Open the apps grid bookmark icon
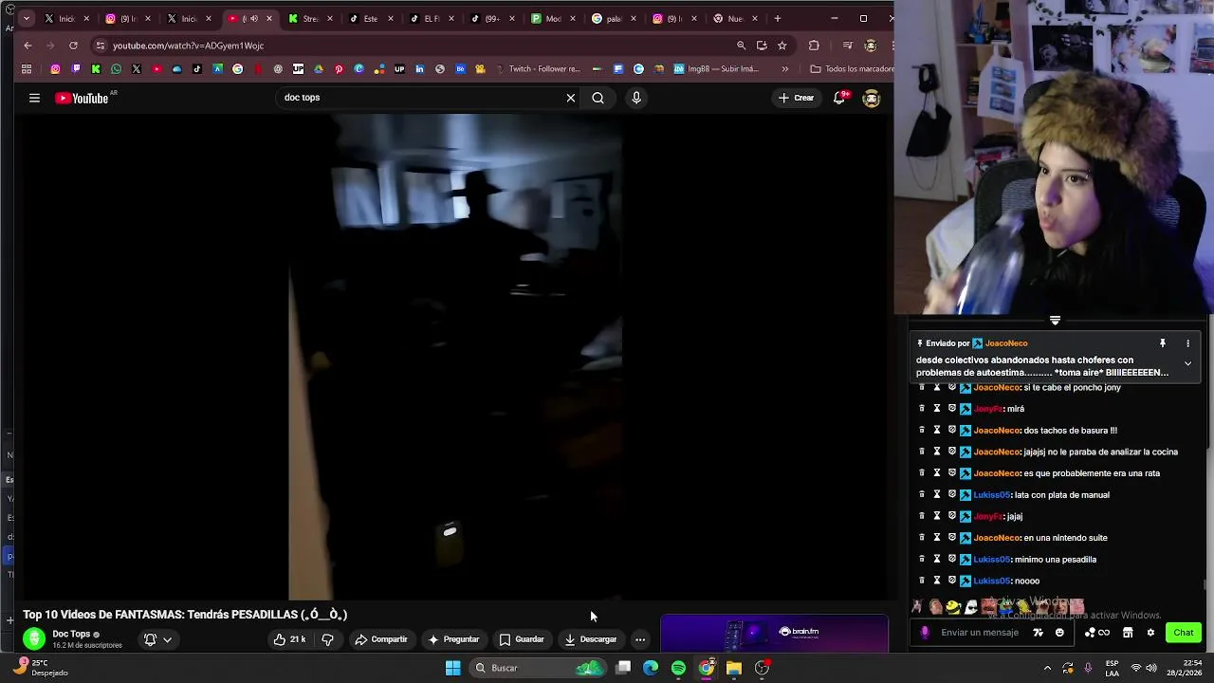1214x683 pixels. click(27, 69)
